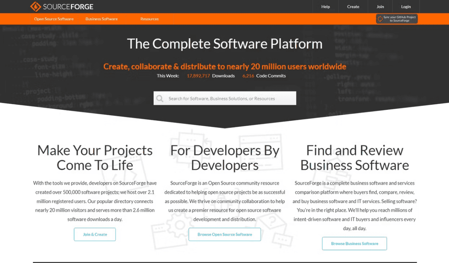Open the Create menu item
This screenshot has width=449, height=263.
click(x=353, y=7)
